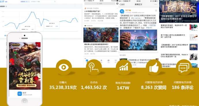Click the eye icon above total impressions
This screenshot has width=199, height=106.
point(64,67)
